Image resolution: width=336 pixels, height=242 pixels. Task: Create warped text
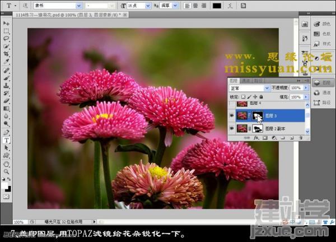230,6
